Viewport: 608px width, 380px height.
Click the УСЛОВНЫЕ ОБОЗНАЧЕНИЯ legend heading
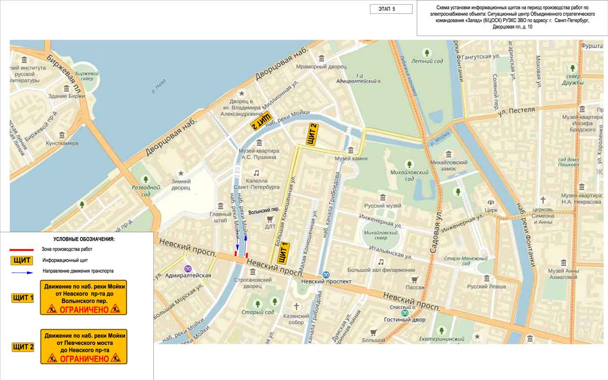[x=84, y=239]
